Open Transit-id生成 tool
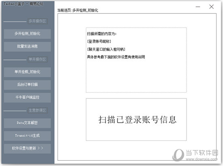Viewport: 223px width, 166px height. coord(27,136)
